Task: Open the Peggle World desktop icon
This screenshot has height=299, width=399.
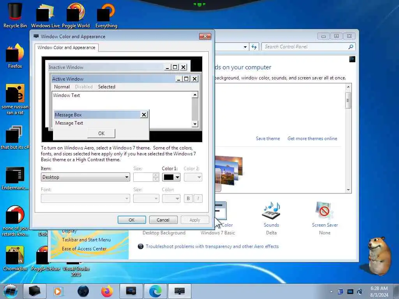Action: (x=76, y=15)
